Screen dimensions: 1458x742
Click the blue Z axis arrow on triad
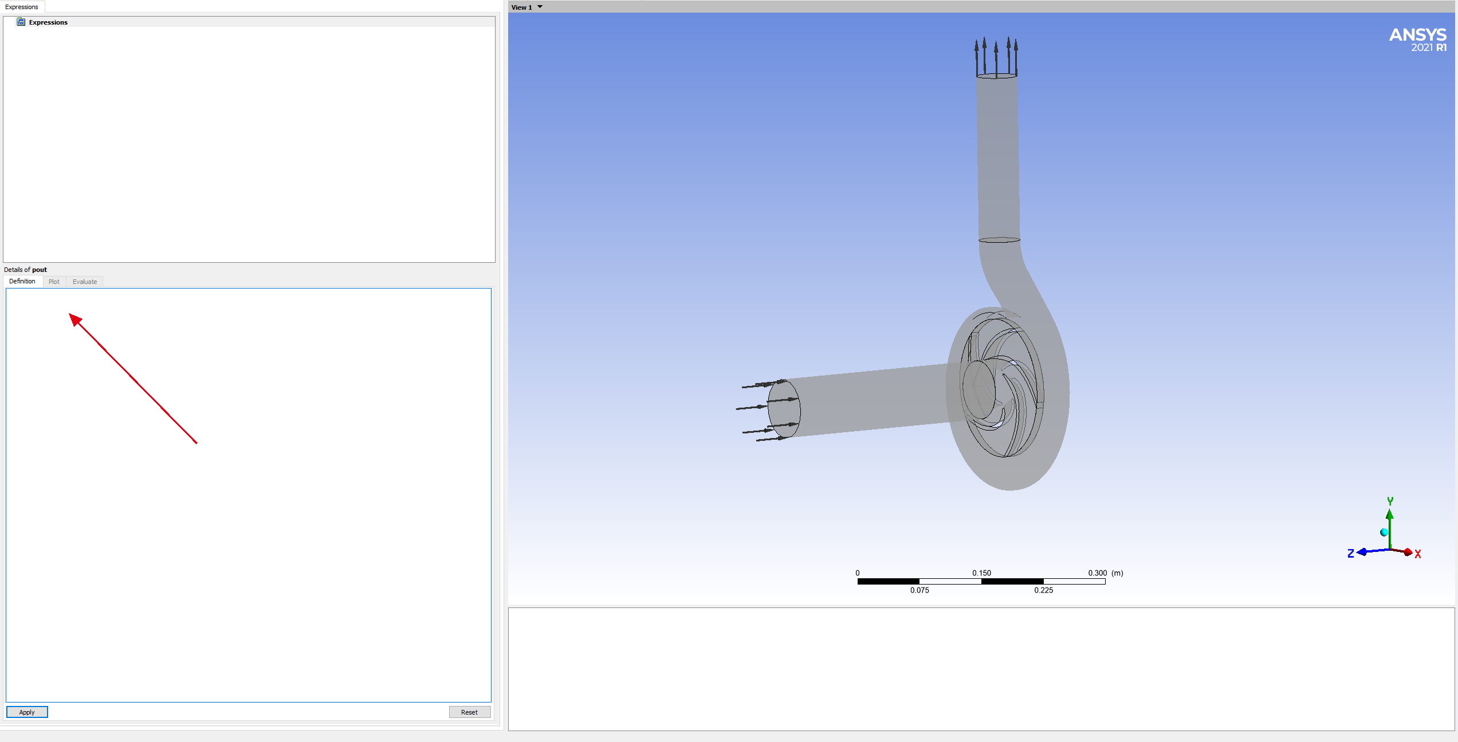tap(1364, 551)
